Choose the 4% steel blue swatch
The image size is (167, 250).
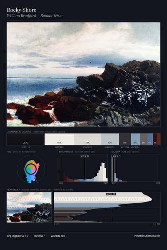pos(150,139)
